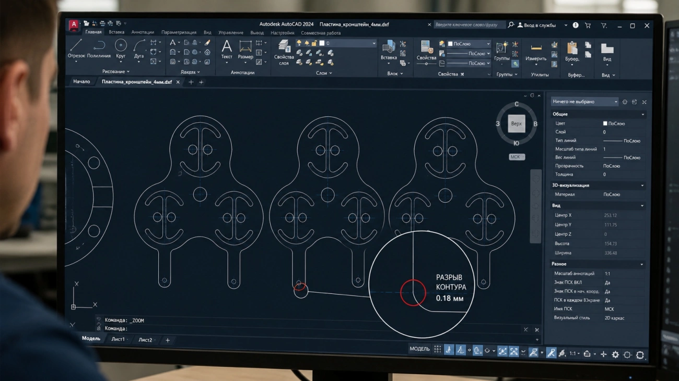This screenshot has height=381, width=679.
Task: Open Свойства слоя layer properties
Action: [284, 53]
